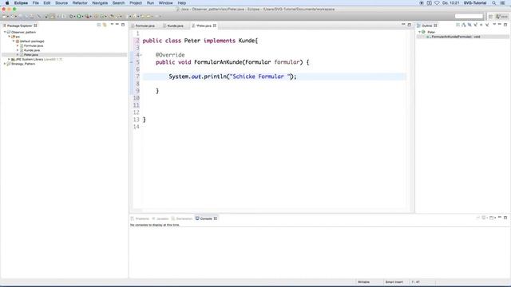The height and width of the screenshot is (287, 511).
Task: Click the Debug bug icon in the toolbar
Action: [71, 16]
